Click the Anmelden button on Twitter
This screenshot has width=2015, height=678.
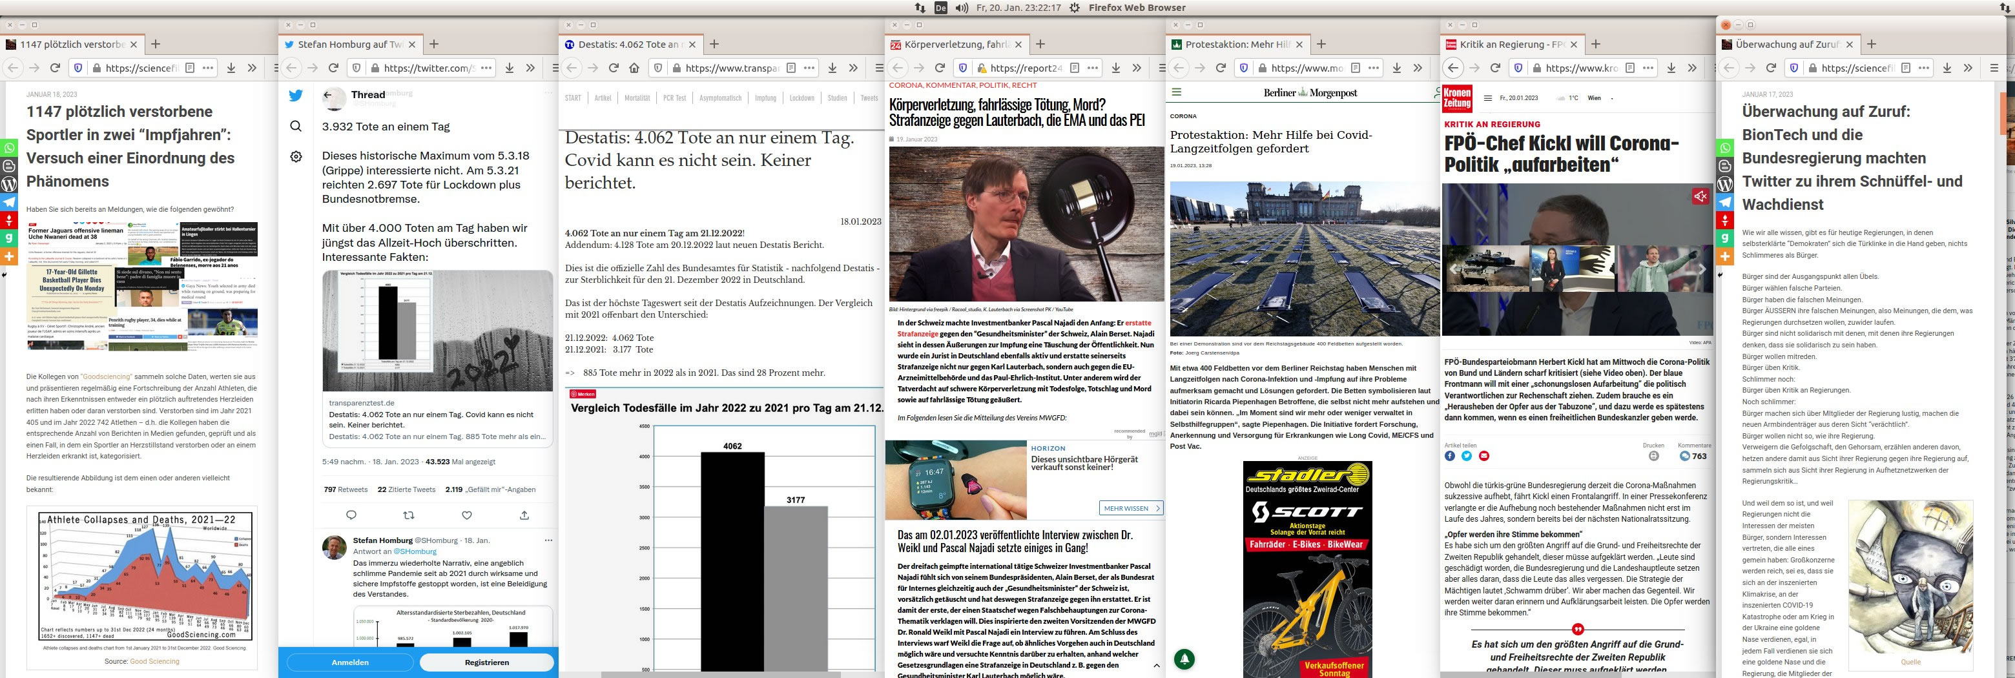[349, 663]
